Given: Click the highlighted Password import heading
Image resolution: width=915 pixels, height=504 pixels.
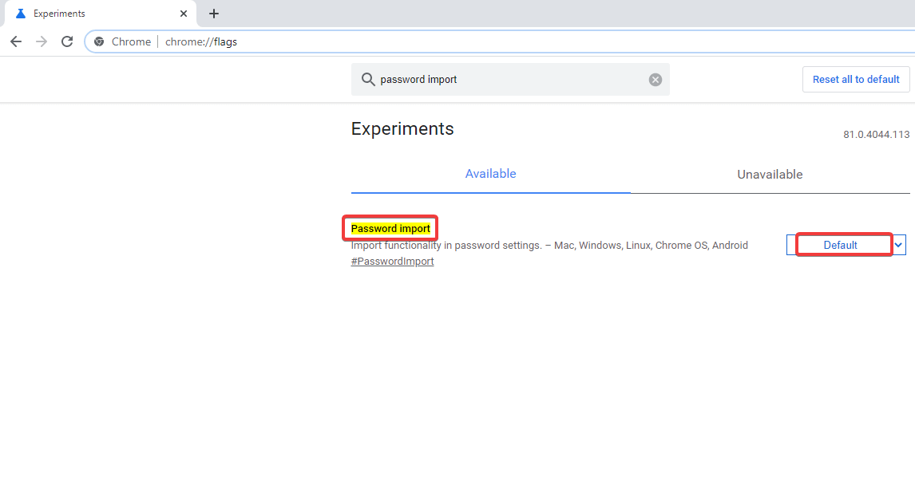Looking at the screenshot, I should pos(390,228).
